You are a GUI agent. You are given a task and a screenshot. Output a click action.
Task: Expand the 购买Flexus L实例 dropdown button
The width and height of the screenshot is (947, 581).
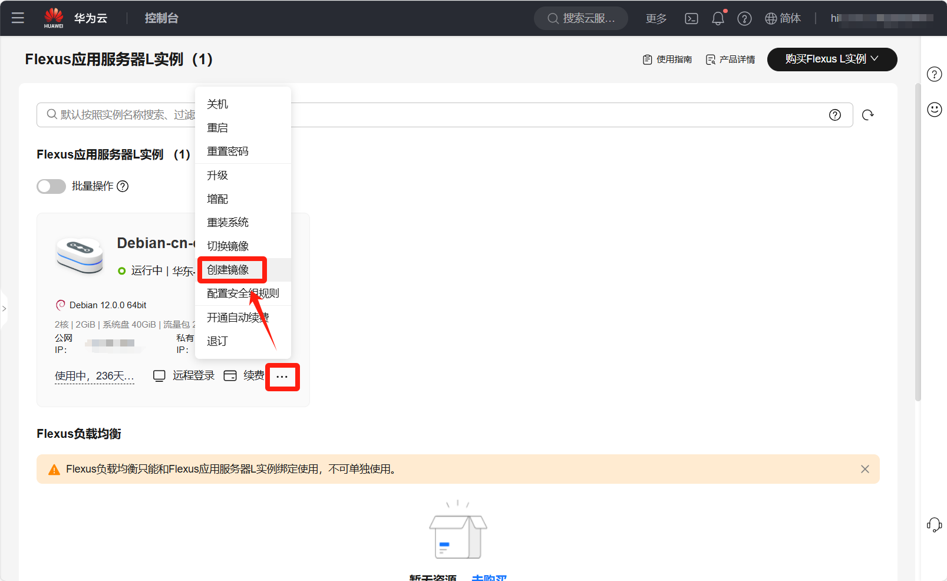point(831,59)
